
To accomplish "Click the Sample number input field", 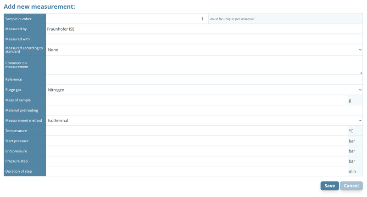I will point(127,19).
